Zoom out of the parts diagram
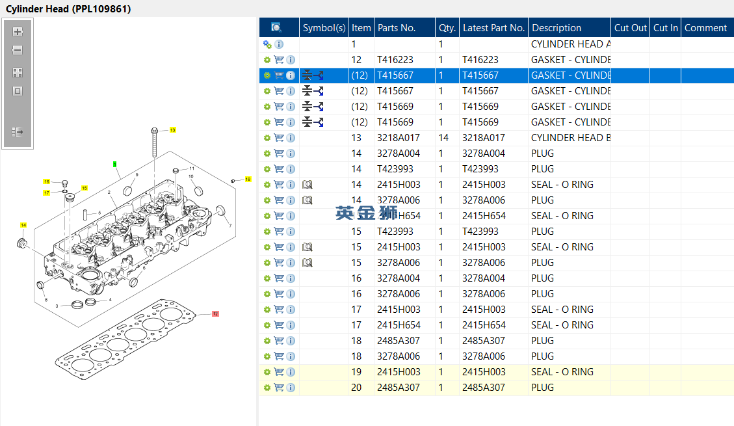 coord(18,50)
